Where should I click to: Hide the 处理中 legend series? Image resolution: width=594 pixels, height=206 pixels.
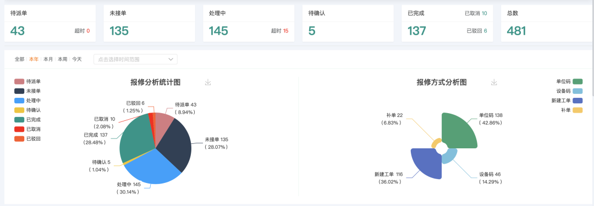(28, 101)
